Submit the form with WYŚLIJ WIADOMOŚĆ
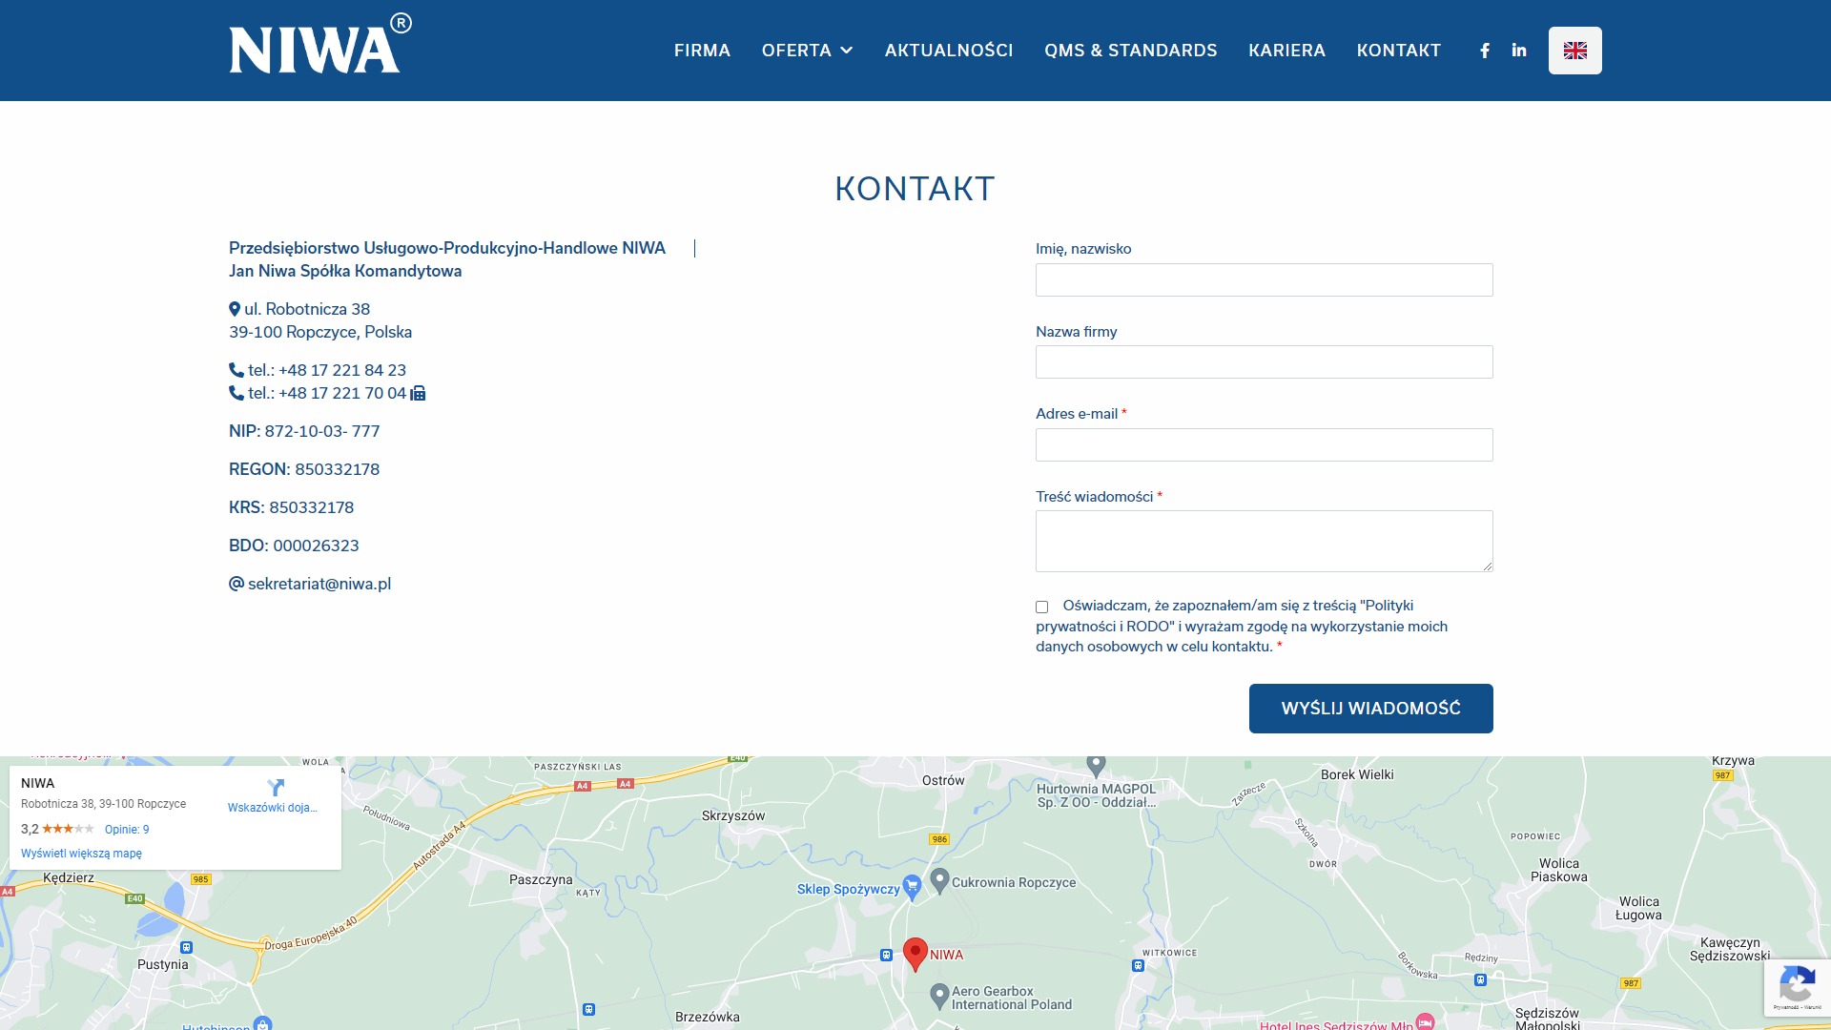1831x1030 pixels. pyautogui.click(x=1371, y=709)
